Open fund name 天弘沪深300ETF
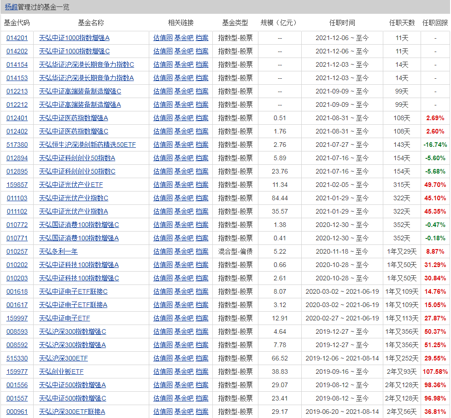This screenshot has width=451, height=418. [x=63, y=358]
